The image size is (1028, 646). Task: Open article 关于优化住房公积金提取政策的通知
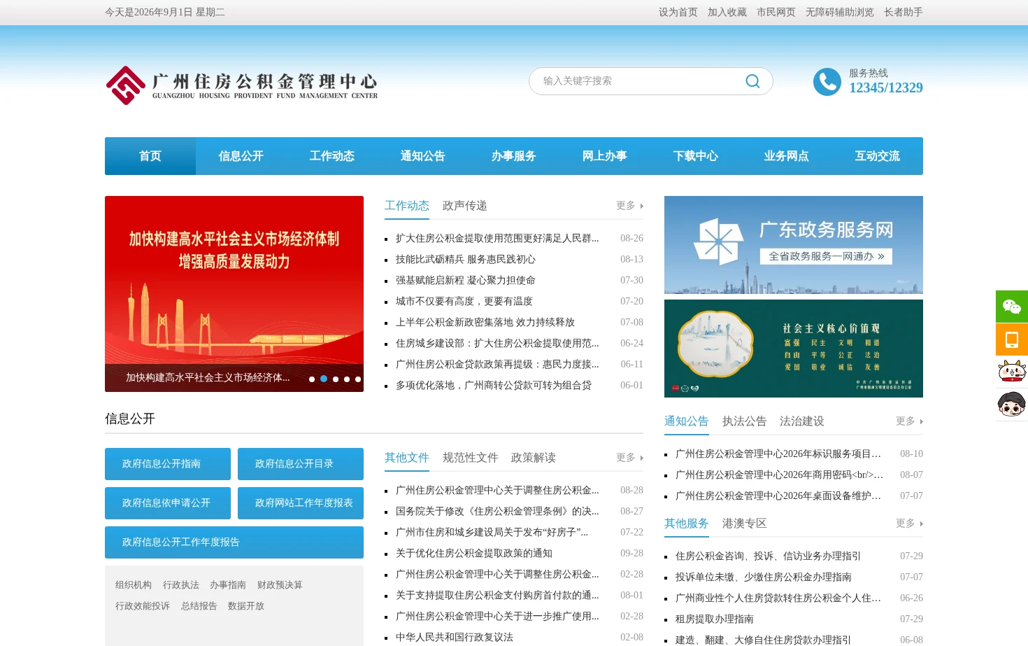click(474, 554)
